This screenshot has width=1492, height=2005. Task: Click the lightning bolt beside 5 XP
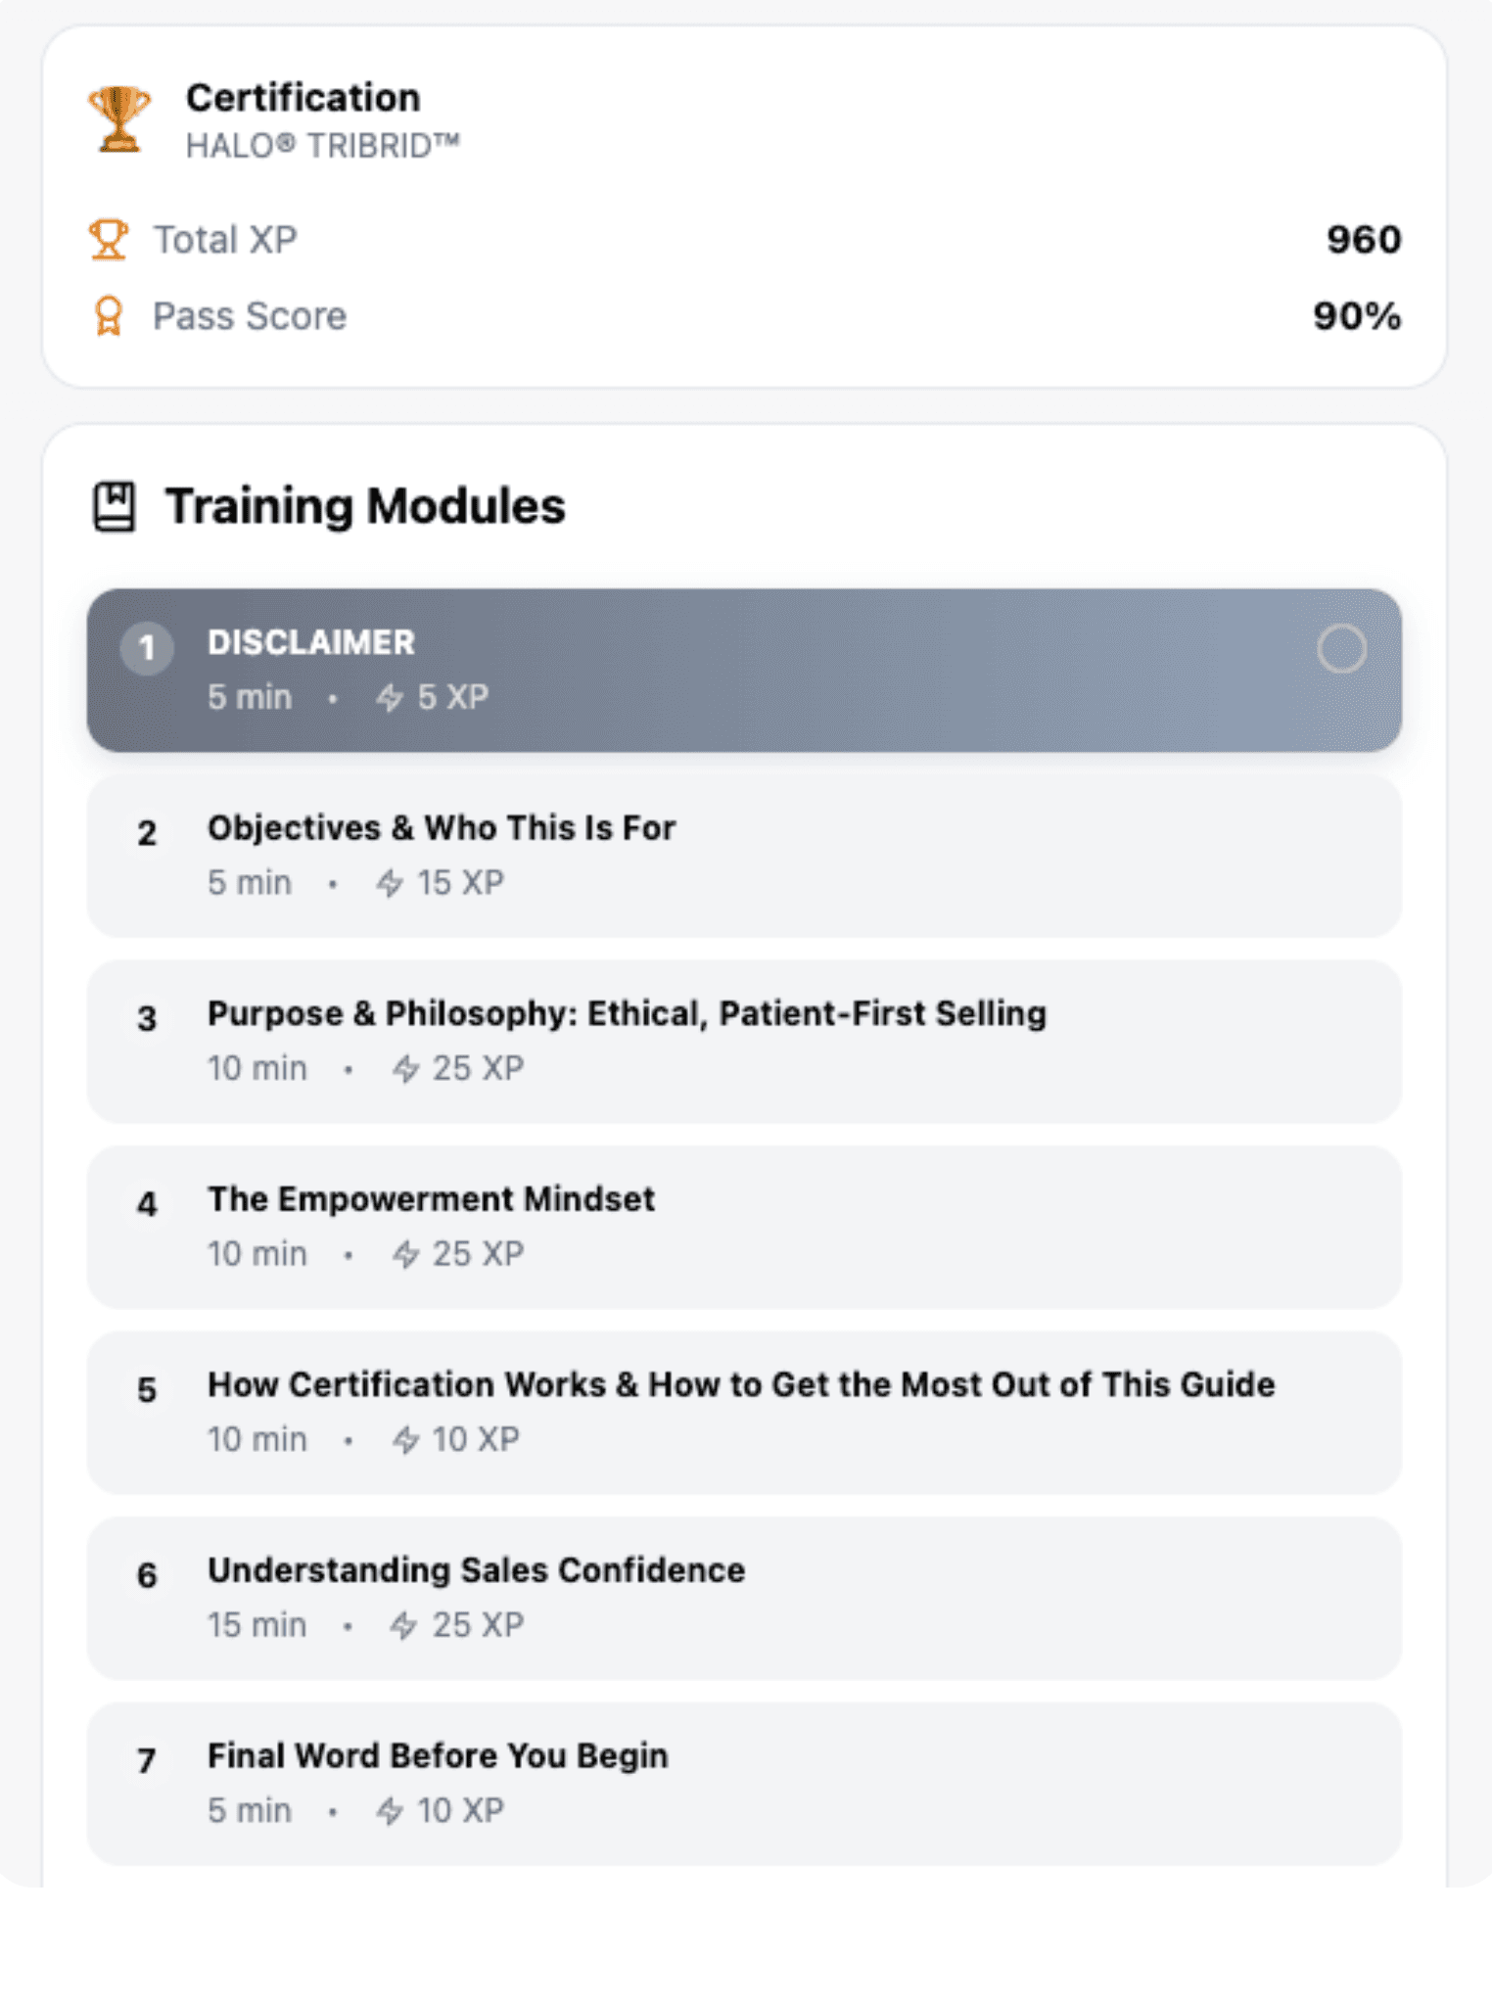click(x=391, y=697)
